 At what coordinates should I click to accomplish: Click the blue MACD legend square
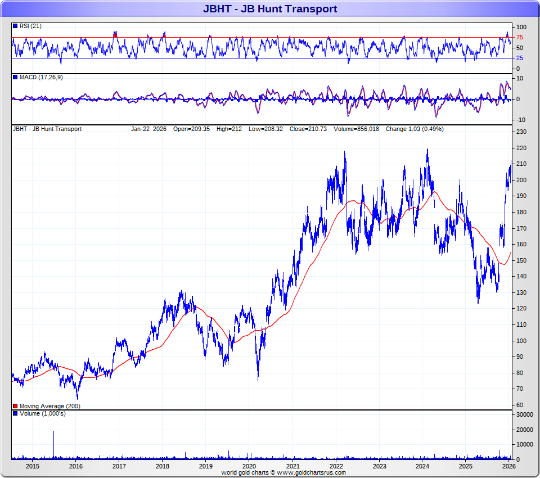click(x=15, y=77)
